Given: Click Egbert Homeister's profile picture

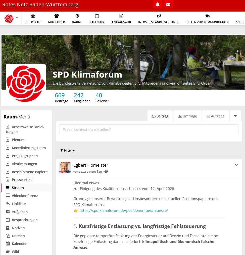Looking at the screenshot, I should coord(65,167).
